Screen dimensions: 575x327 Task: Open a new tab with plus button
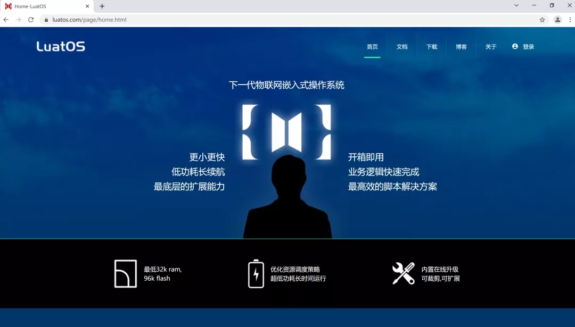(102, 6)
